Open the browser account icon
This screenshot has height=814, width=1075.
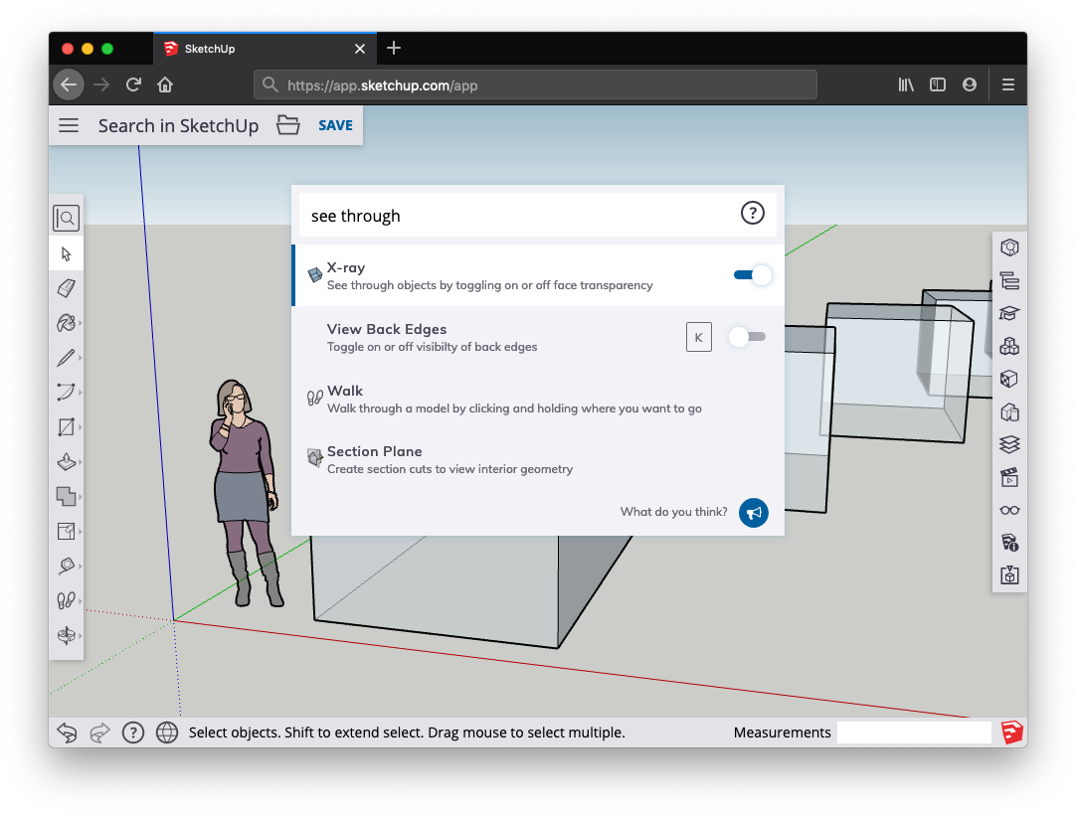[x=970, y=84]
